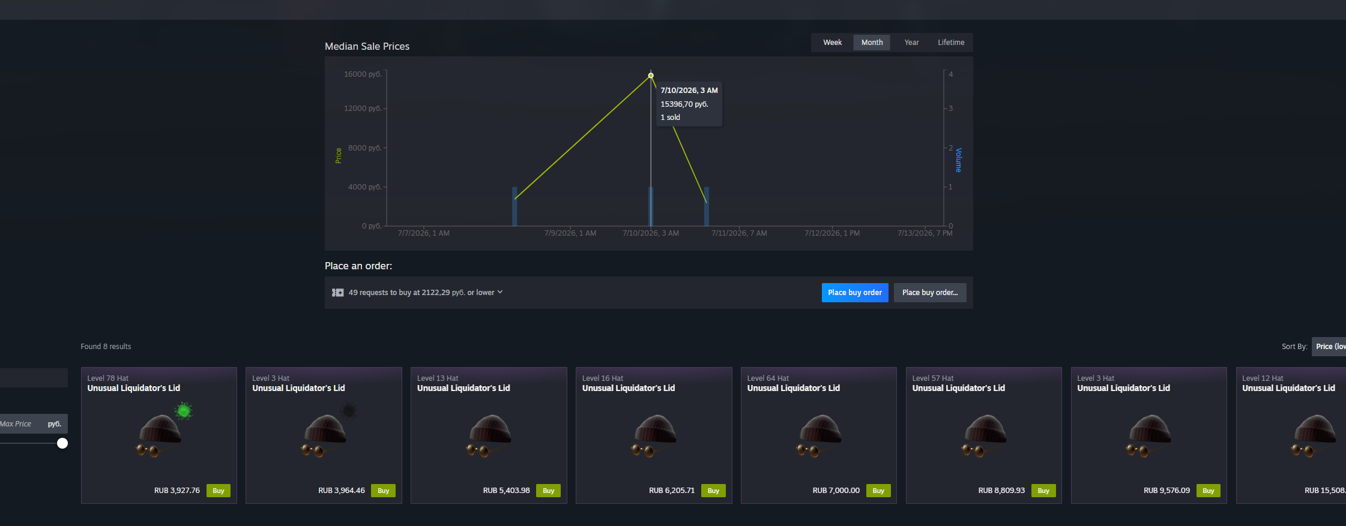Buy the hat listed at RUB 9,576.09
The image size is (1346, 526).
(1209, 491)
